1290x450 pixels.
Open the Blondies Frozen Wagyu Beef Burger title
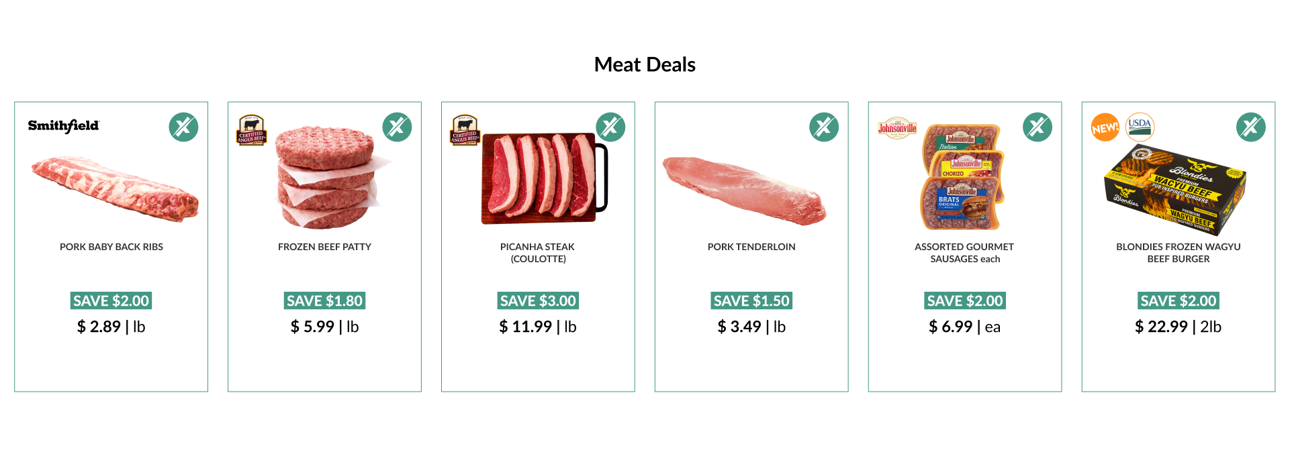1179,253
